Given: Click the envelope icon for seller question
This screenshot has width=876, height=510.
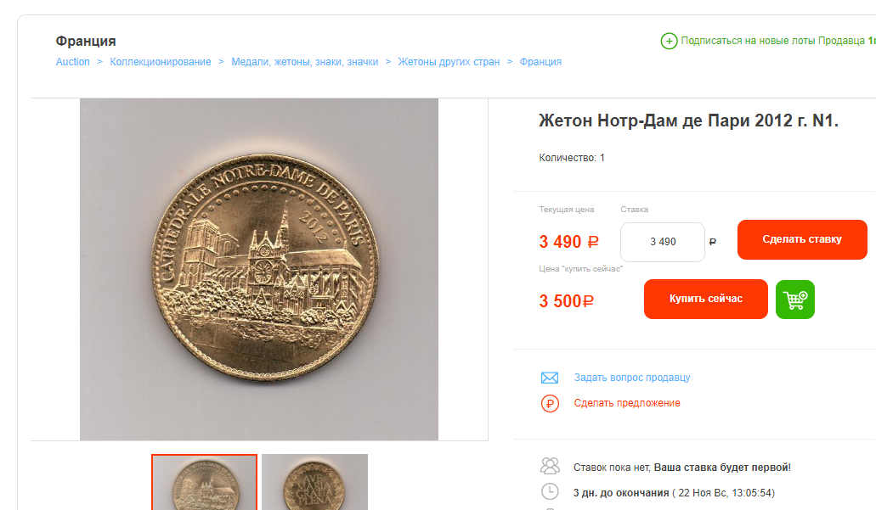Looking at the screenshot, I should click(x=550, y=378).
